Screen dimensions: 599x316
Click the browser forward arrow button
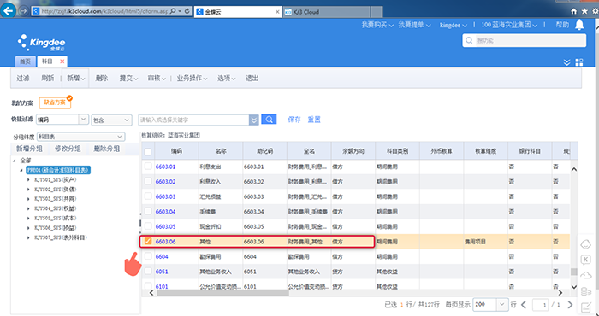click(23, 11)
